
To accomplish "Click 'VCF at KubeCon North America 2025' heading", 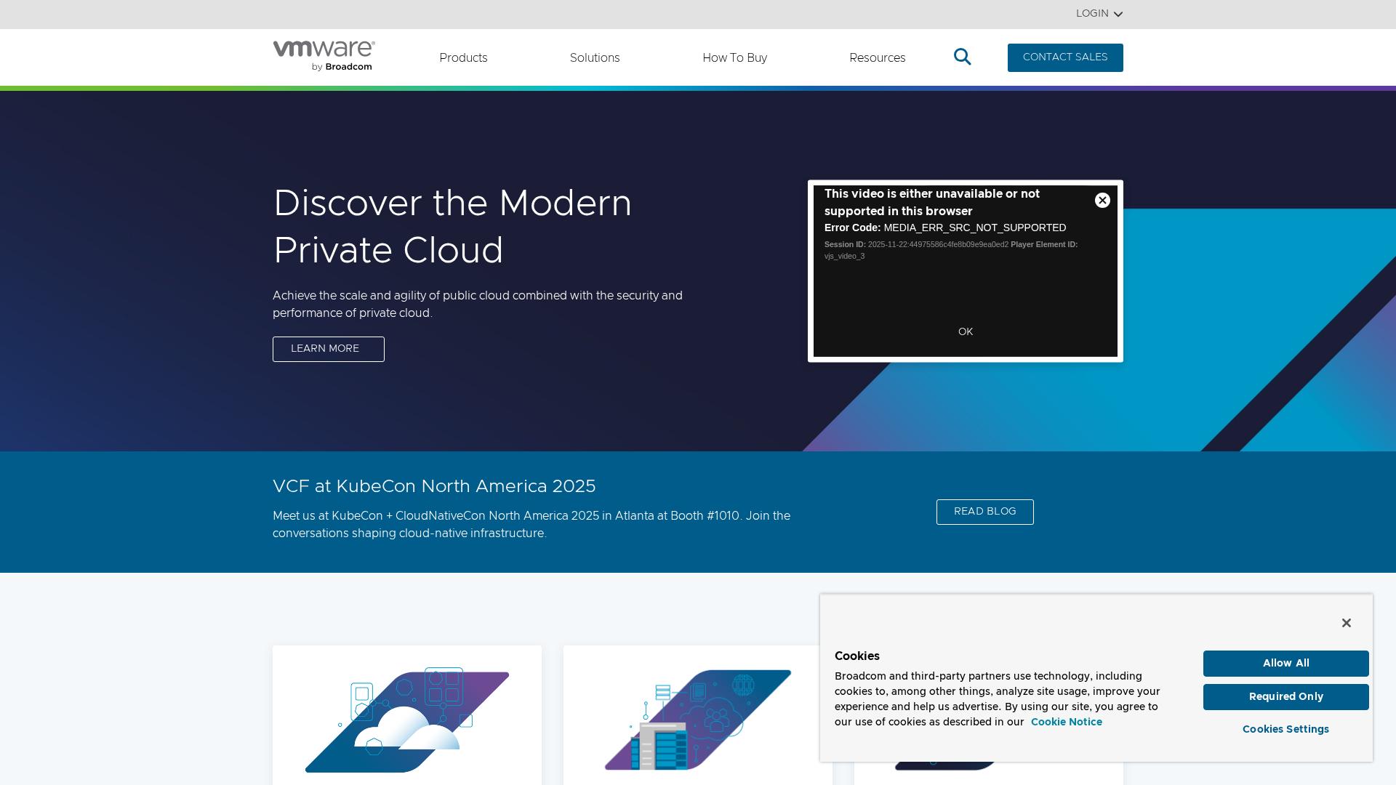I will [434, 486].
